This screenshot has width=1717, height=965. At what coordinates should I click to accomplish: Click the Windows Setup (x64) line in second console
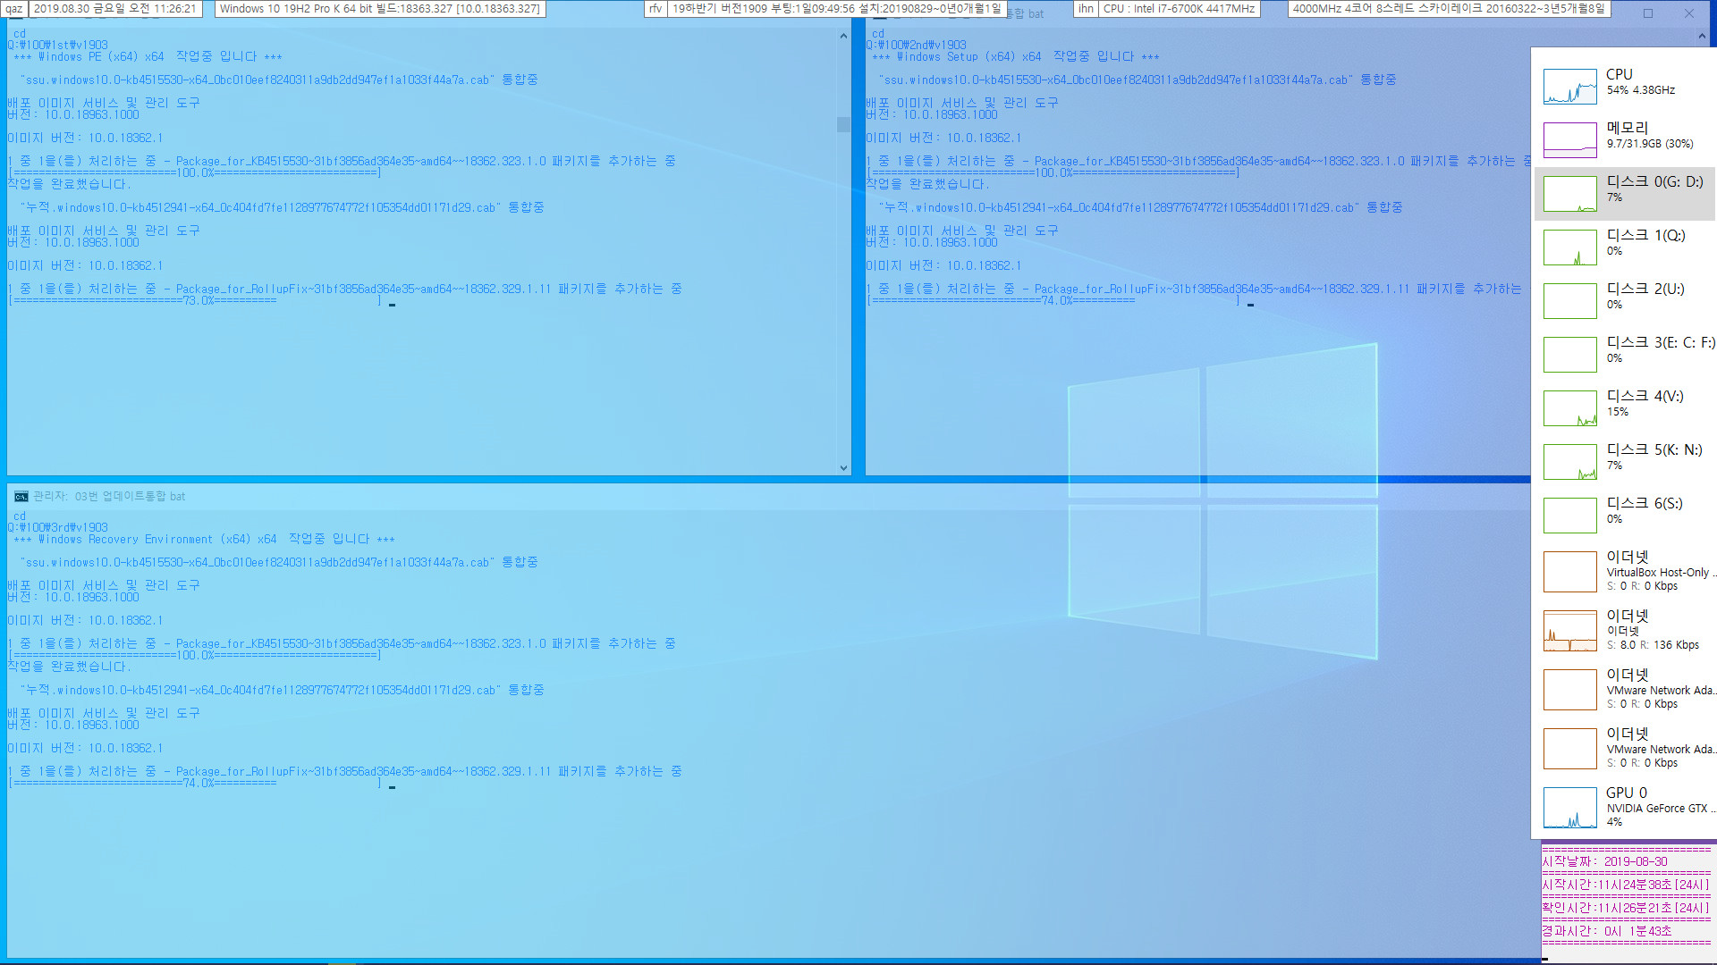[x=1016, y=56]
